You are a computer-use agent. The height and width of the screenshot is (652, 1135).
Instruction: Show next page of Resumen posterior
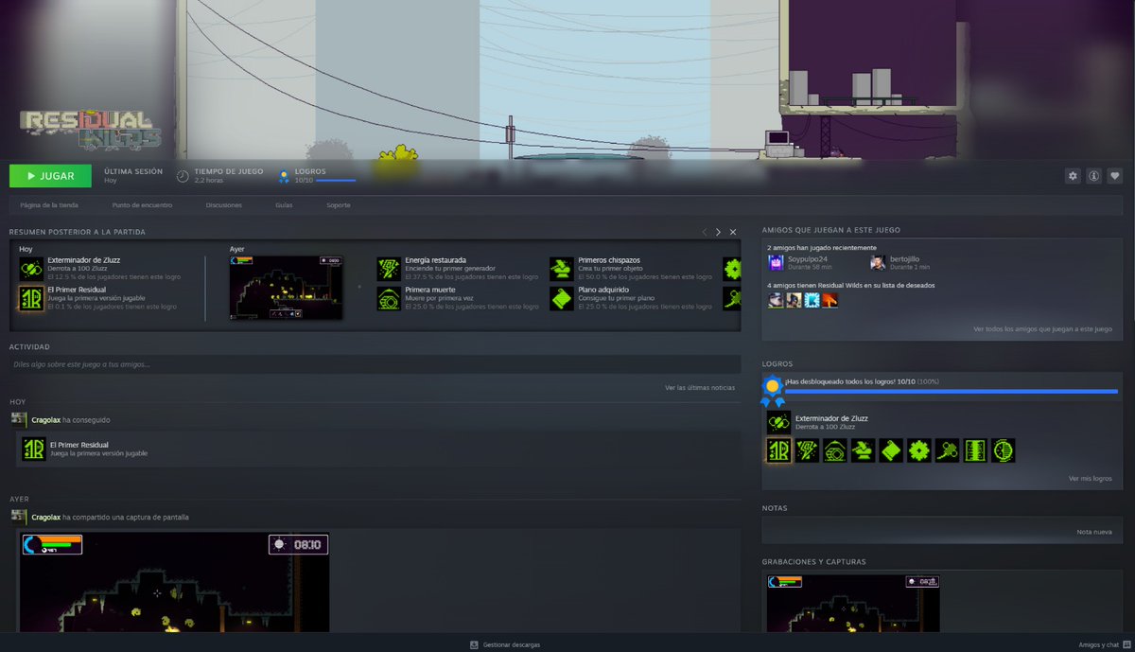click(717, 231)
